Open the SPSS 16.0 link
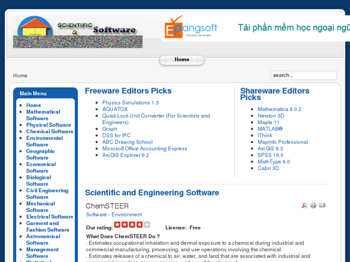Viewport: 350px width, 262px height. (x=270, y=155)
